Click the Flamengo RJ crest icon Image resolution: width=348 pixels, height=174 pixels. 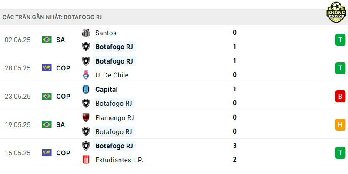pos(86,117)
